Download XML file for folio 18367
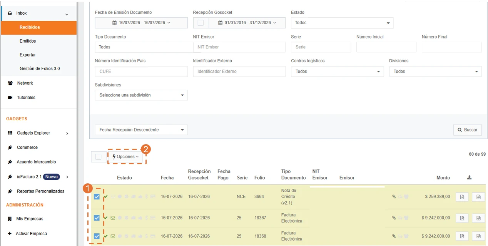 click(x=478, y=218)
